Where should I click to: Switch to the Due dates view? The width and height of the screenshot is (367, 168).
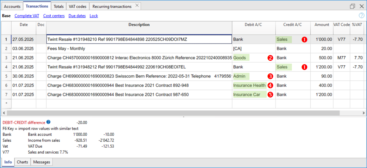77,16
